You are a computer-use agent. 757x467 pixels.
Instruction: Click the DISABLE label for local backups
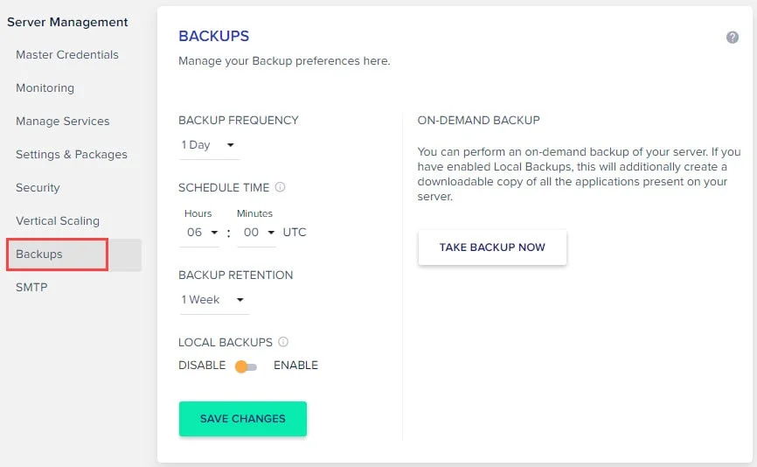pyautogui.click(x=202, y=365)
